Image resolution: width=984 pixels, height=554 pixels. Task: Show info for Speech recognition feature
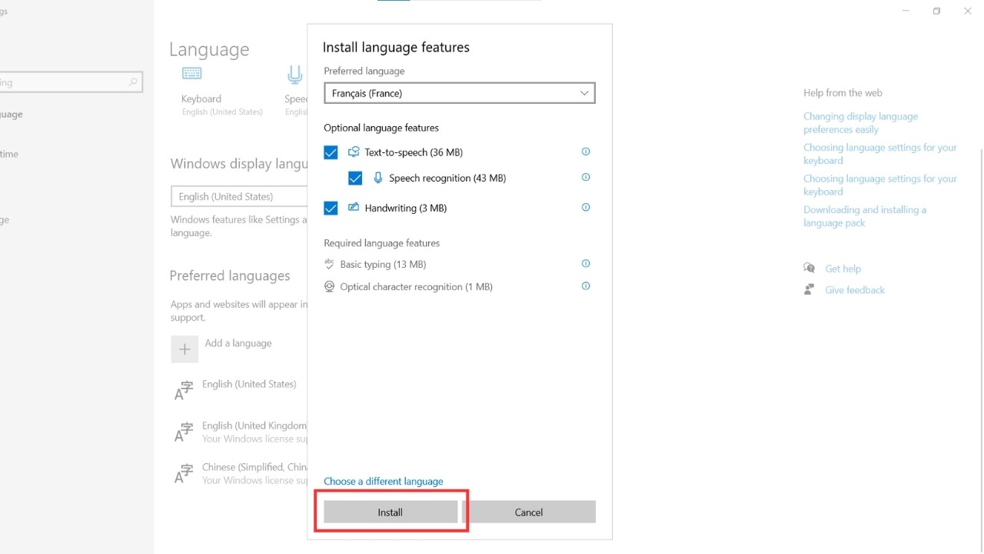coord(586,177)
